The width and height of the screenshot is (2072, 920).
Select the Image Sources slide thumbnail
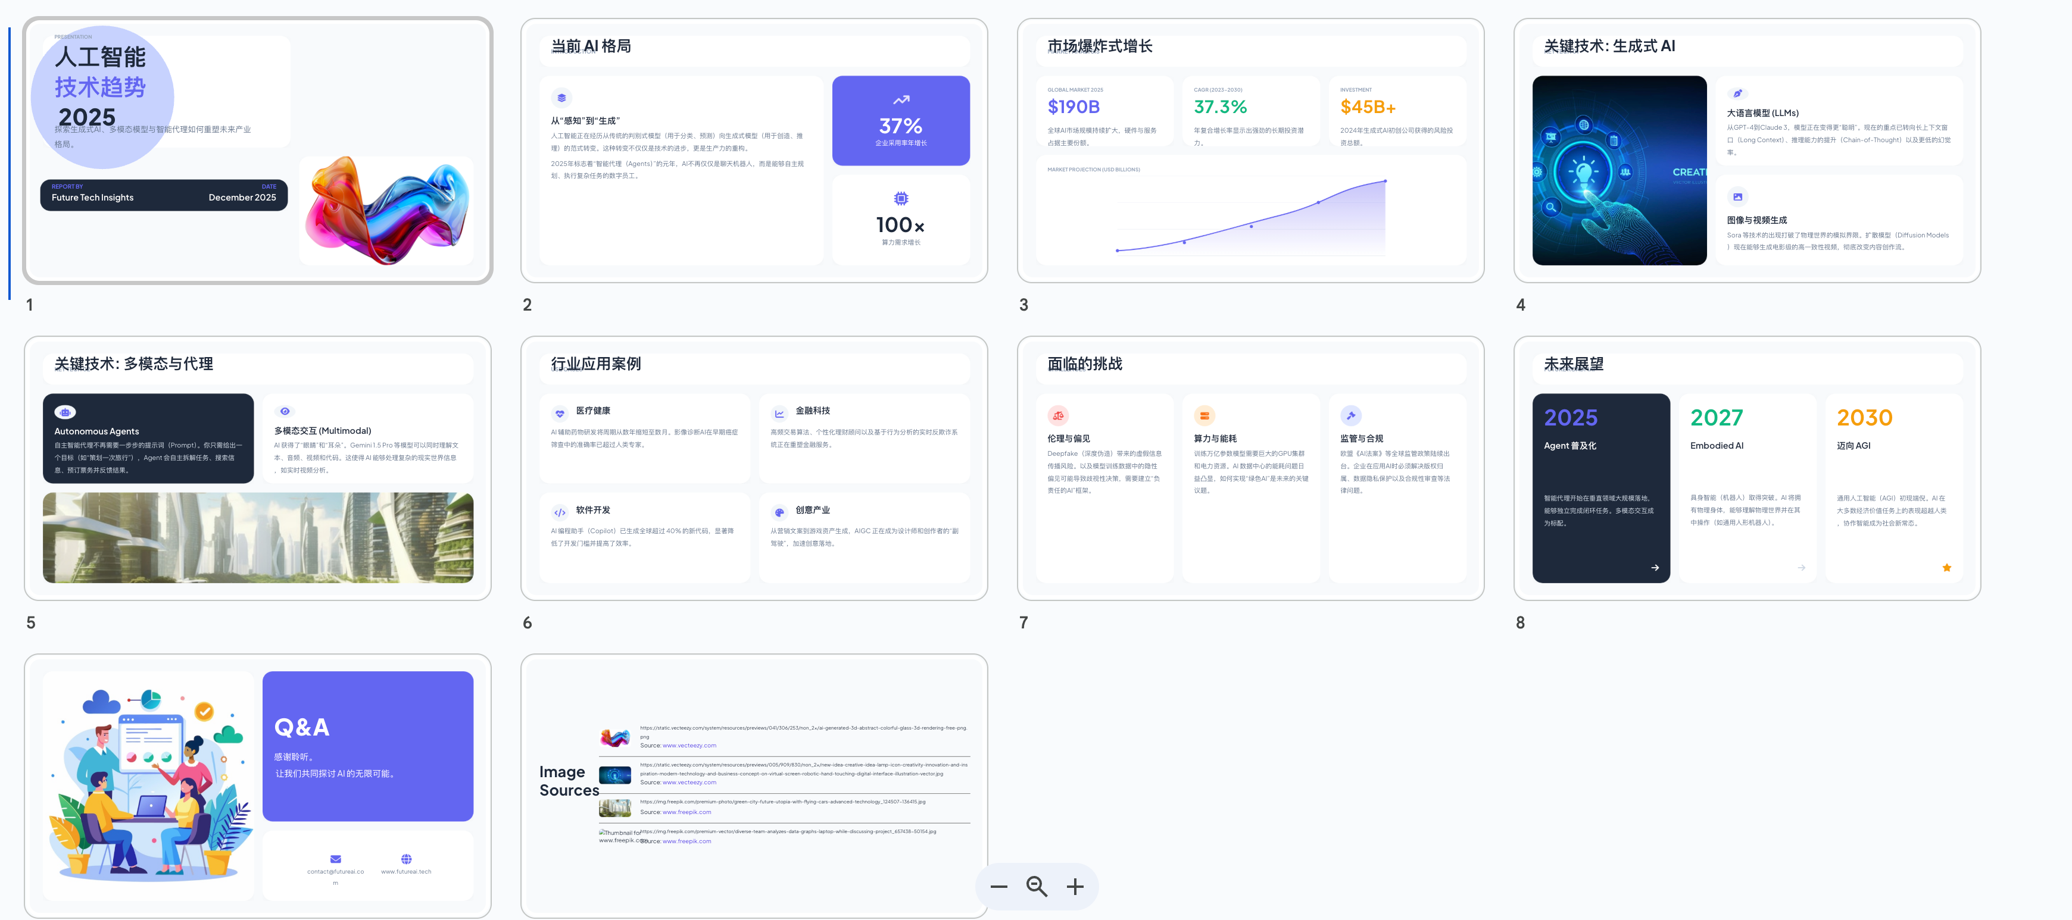tap(754, 691)
